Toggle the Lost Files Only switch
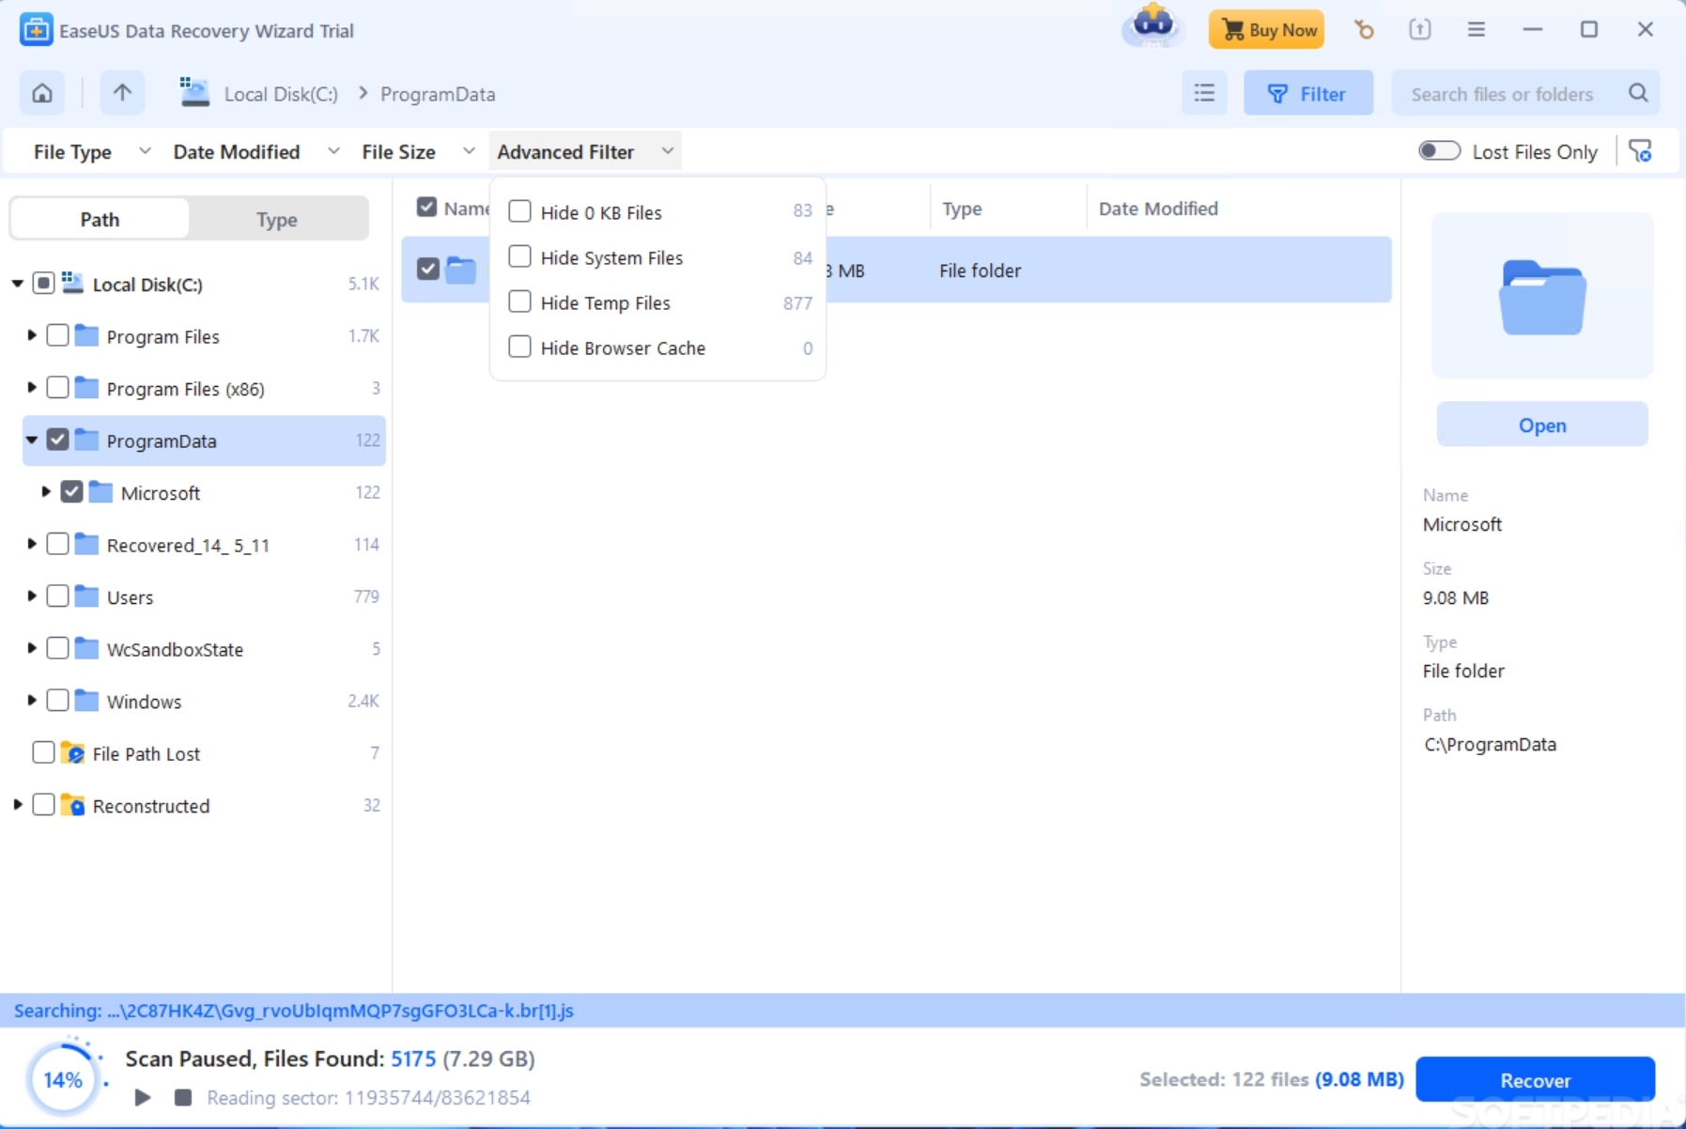The height and width of the screenshot is (1129, 1686). (1439, 151)
